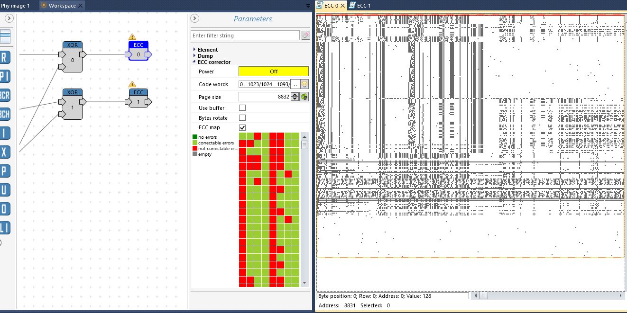
Task: Toggle the yellow Power Off button
Action: [273, 72]
